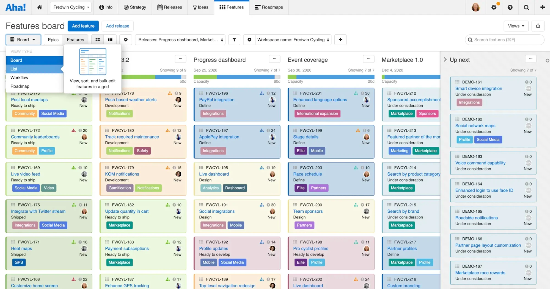Select Board in view type menu
The width and height of the screenshot is (550, 289).
click(35, 60)
